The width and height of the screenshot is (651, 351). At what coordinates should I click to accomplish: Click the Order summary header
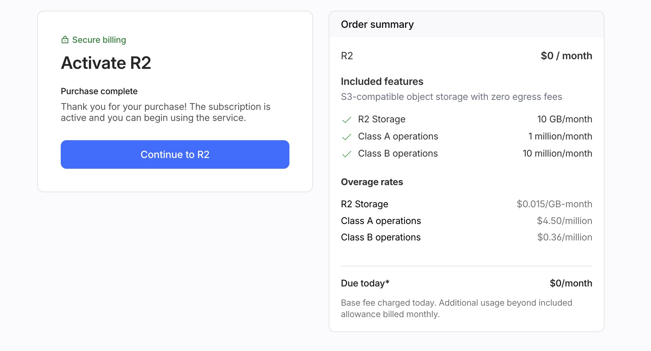pyautogui.click(x=377, y=24)
